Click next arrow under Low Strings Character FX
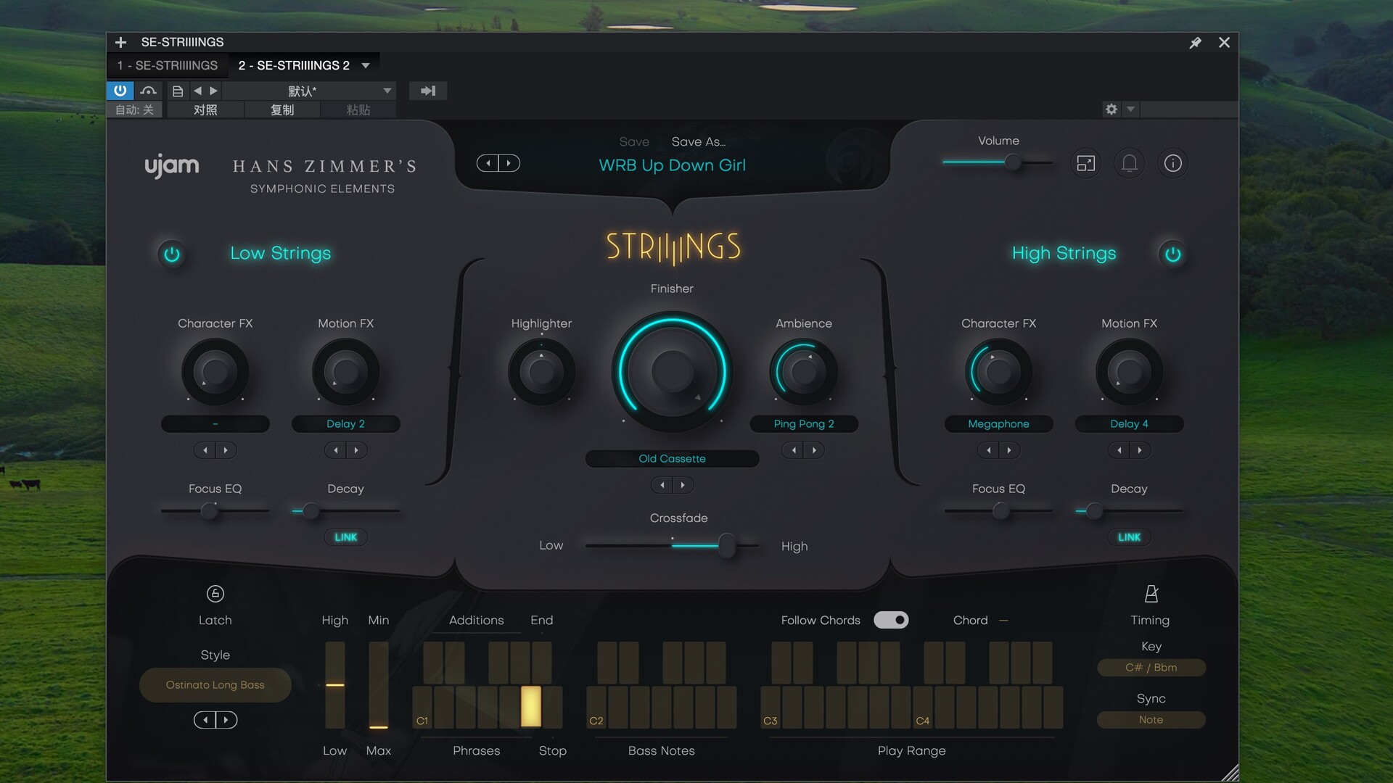The height and width of the screenshot is (783, 1393). coord(226,450)
